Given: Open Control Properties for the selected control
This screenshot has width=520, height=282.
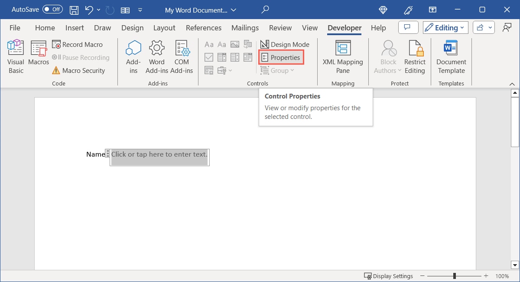Looking at the screenshot, I should (x=281, y=57).
